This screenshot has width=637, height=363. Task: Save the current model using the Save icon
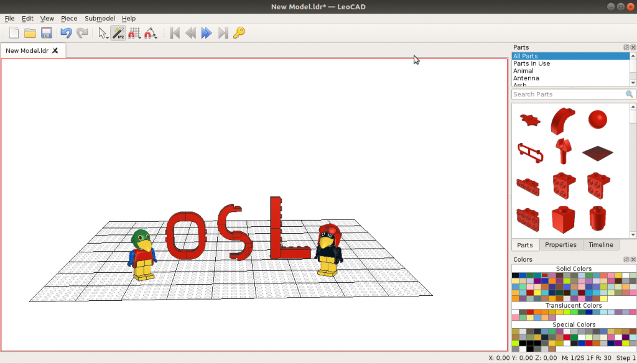pos(47,33)
